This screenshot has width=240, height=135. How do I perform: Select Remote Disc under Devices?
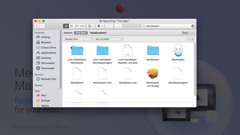pos(48,79)
